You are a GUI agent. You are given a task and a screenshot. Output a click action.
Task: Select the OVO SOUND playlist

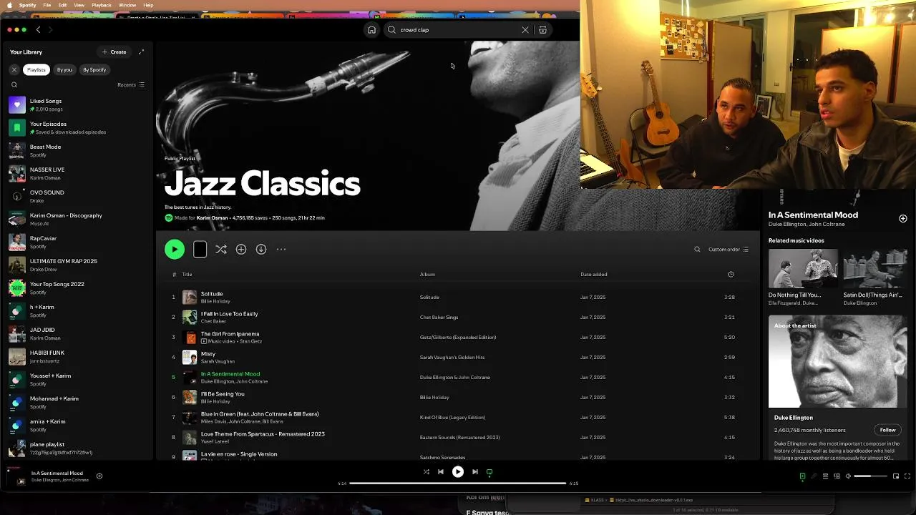[x=77, y=196]
